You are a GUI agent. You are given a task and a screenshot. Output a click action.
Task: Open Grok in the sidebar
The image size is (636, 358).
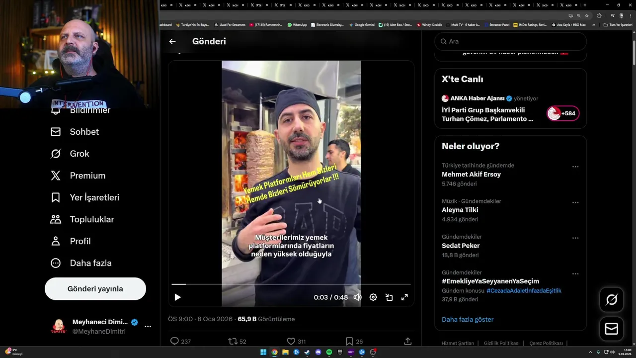pyautogui.click(x=70, y=154)
